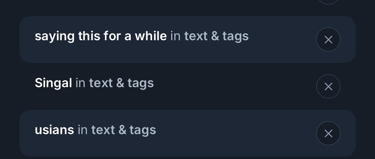Click the word 'in' after 'usians'

(83, 130)
